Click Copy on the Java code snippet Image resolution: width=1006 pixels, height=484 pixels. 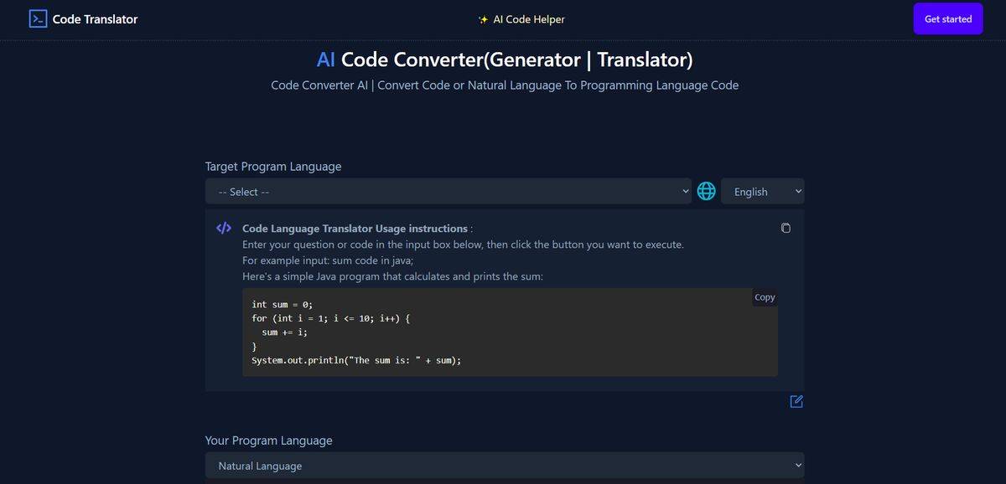764,296
